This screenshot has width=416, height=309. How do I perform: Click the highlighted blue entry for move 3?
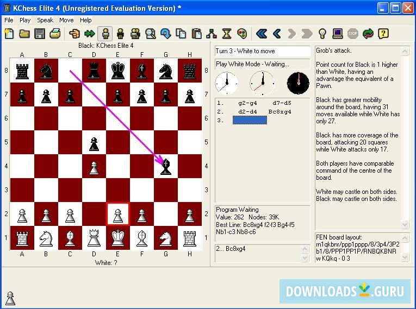(250, 120)
